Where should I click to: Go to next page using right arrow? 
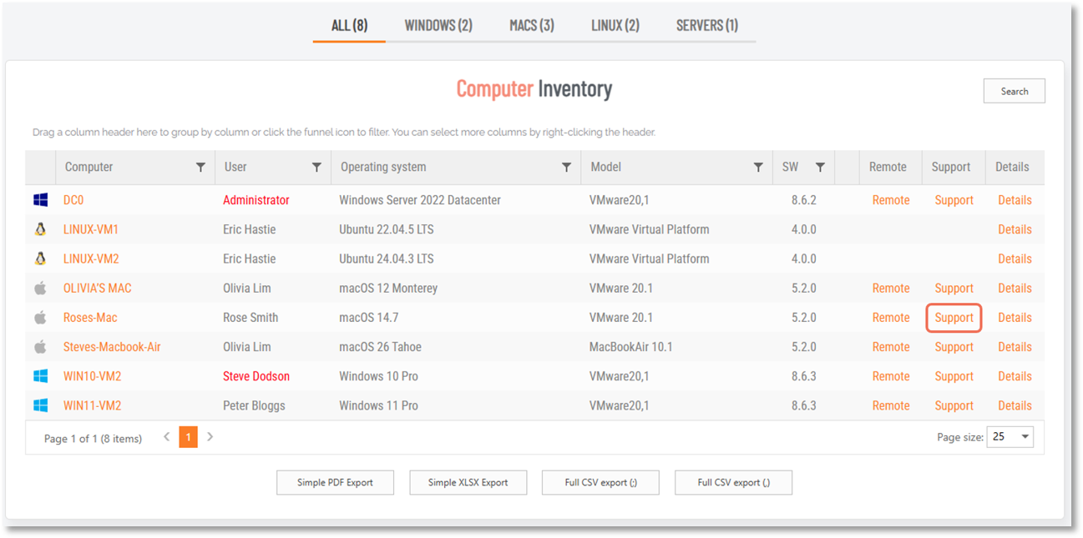click(210, 437)
